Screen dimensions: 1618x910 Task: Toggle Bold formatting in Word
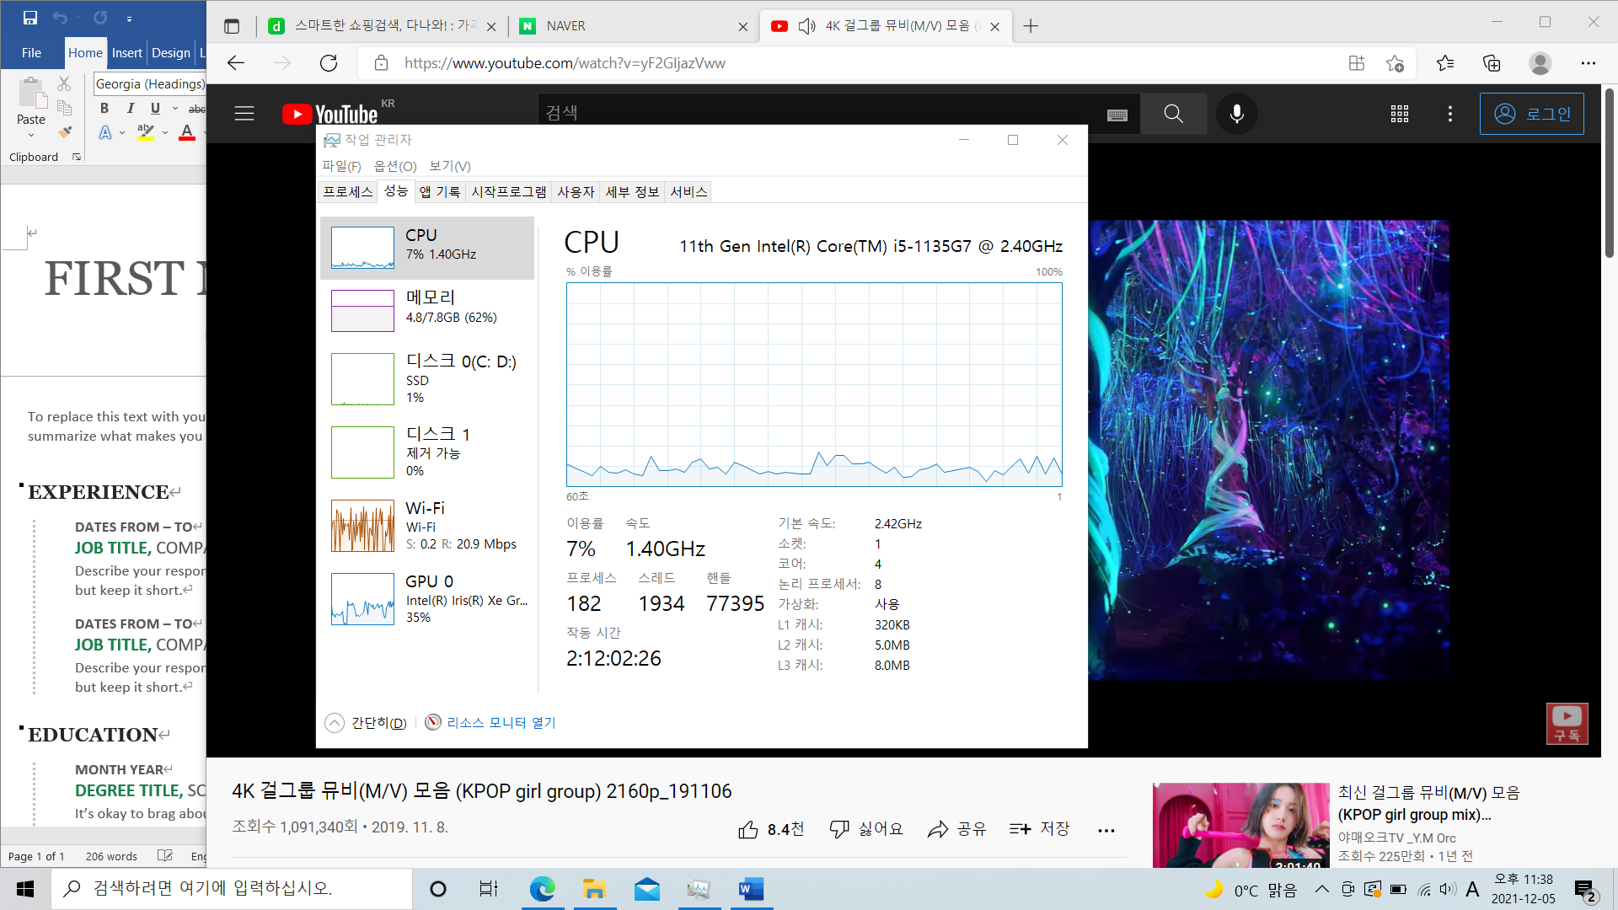click(x=104, y=108)
